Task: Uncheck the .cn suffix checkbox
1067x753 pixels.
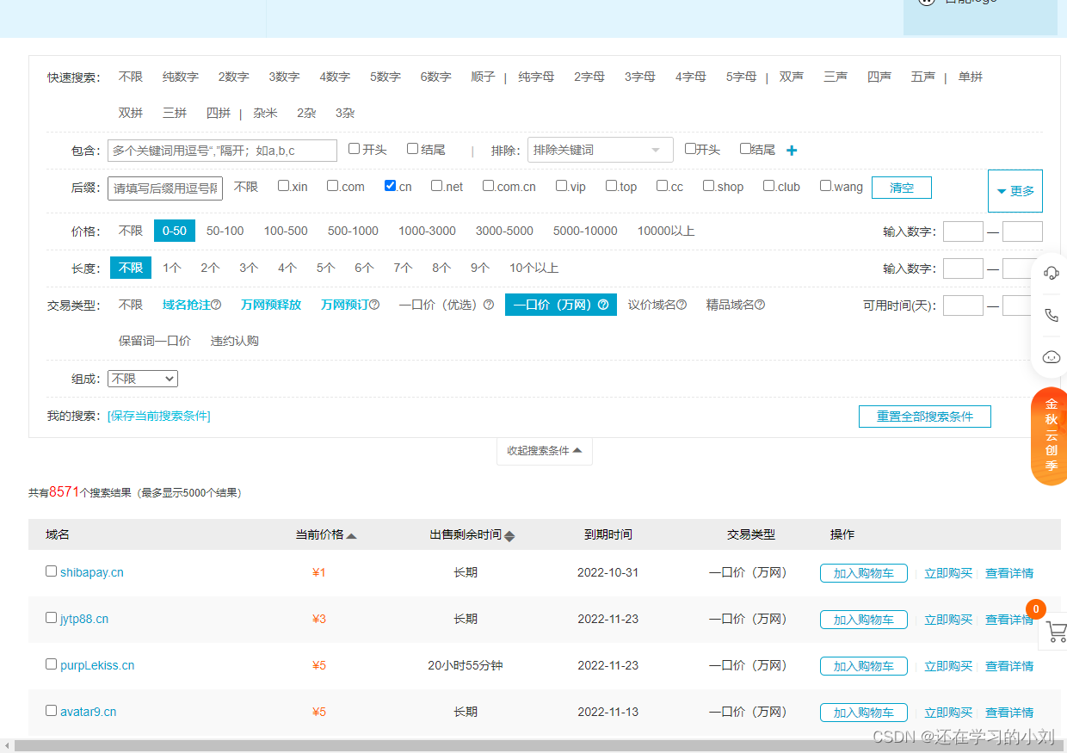Action: point(391,186)
